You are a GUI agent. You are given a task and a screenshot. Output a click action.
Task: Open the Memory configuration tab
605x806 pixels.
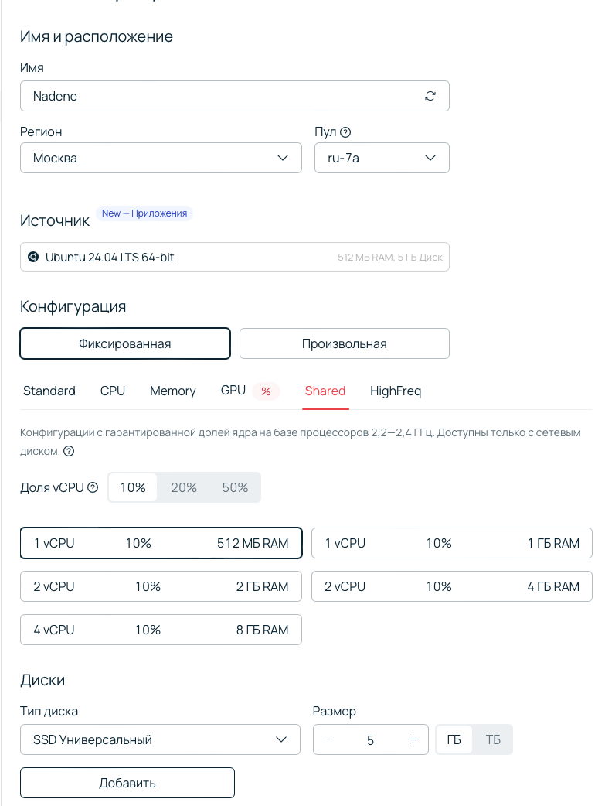172,391
